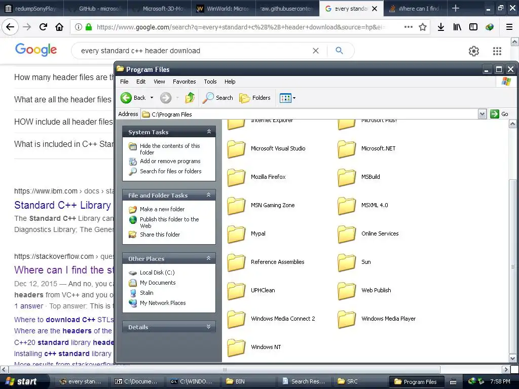Open the View menu in Explorer

(x=159, y=82)
